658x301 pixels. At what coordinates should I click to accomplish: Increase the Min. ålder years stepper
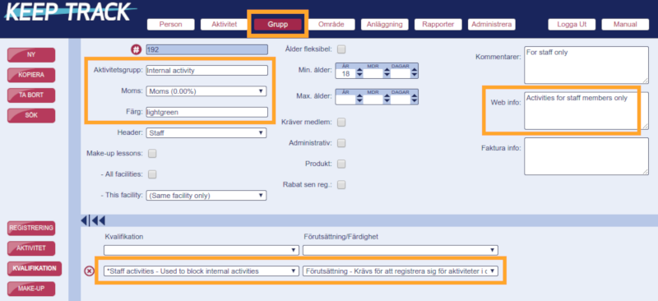(359, 71)
